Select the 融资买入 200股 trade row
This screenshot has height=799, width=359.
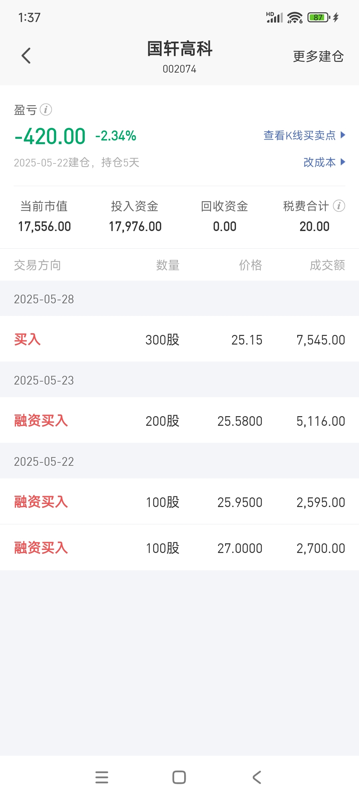[179, 420]
